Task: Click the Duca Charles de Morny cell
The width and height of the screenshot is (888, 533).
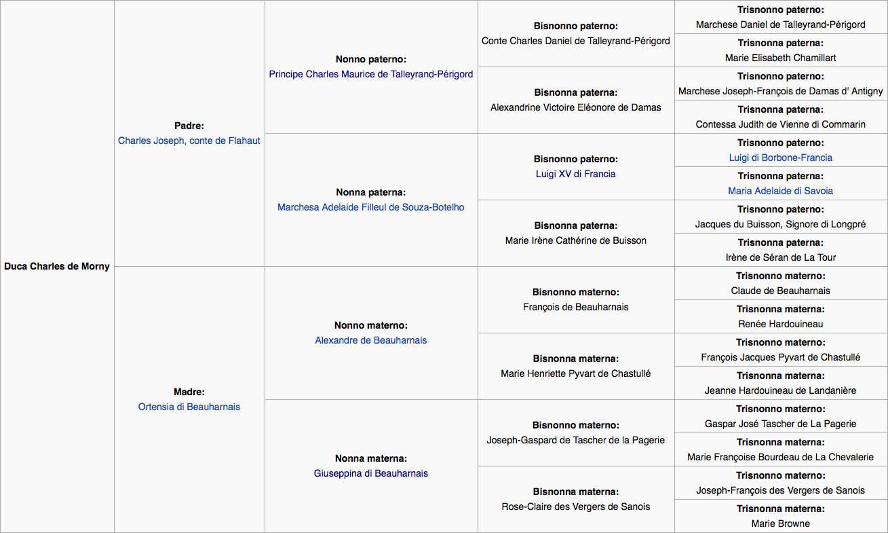Action: 57,266
